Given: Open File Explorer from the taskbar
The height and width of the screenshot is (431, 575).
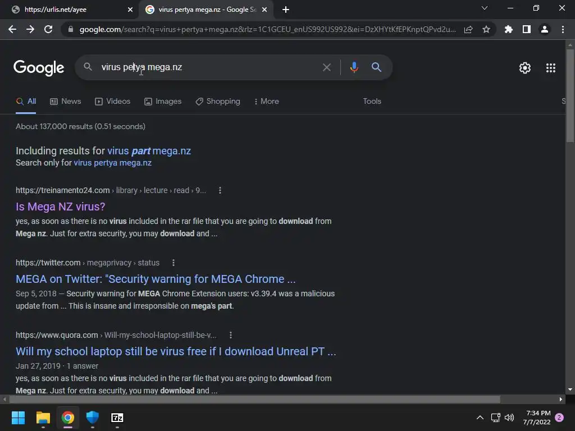Looking at the screenshot, I should (43, 418).
